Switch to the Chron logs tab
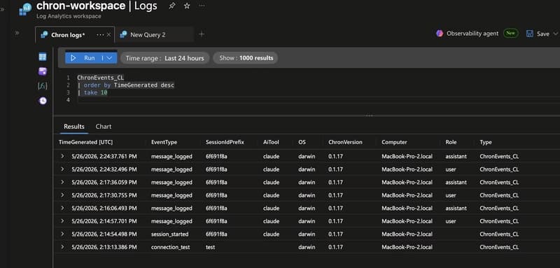Viewport: 560px width, 268px height. point(68,35)
